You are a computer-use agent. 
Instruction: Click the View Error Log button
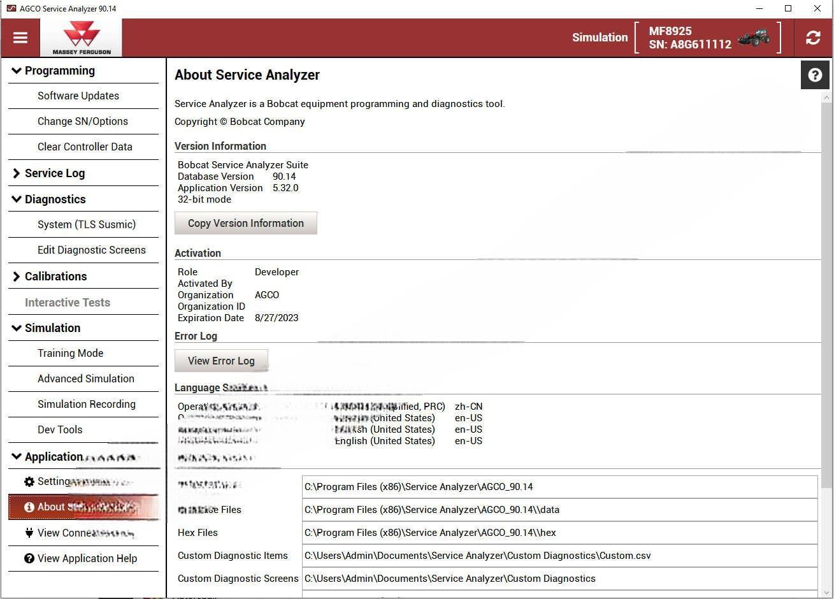(x=221, y=361)
